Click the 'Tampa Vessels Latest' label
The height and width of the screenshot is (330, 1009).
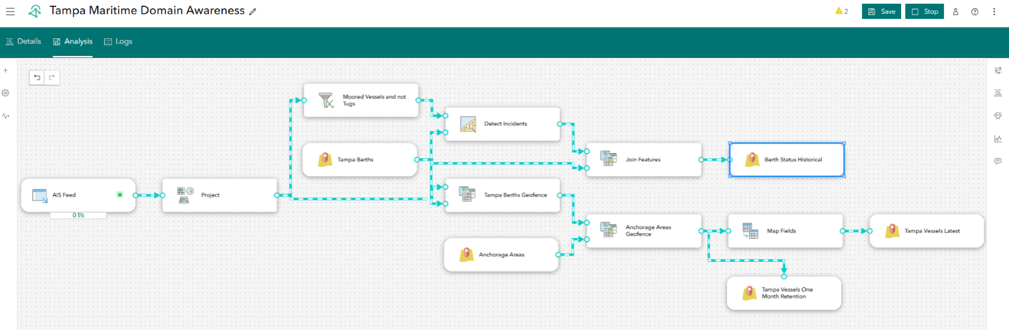point(932,231)
